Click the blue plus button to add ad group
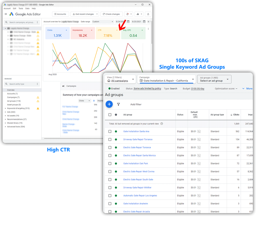Viewport: 258px width, 244px height. tap(109, 104)
